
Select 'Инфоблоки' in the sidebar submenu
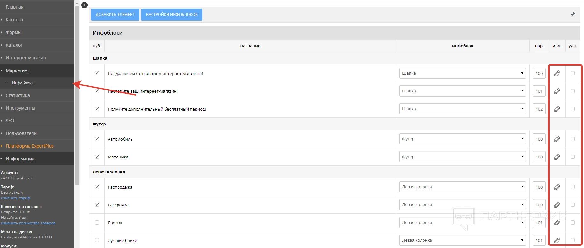tap(23, 83)
